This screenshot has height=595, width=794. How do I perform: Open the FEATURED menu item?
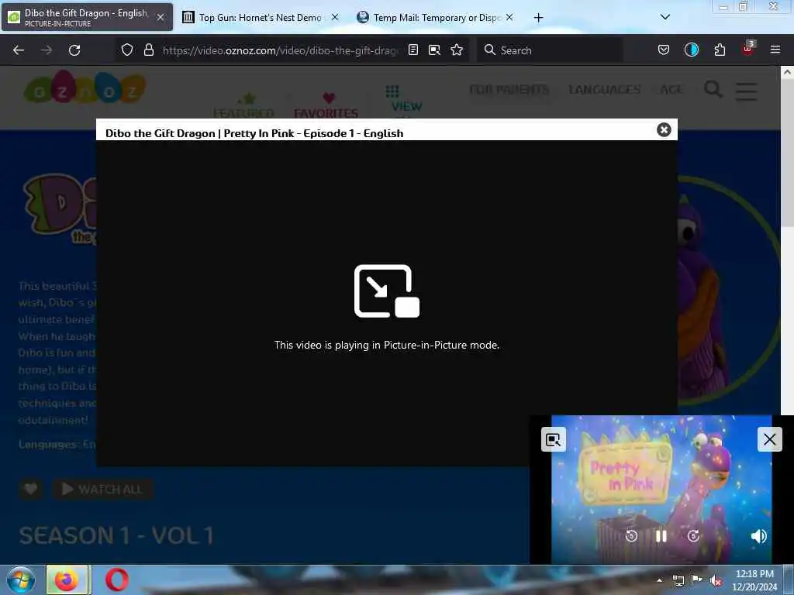click(243, 105)
